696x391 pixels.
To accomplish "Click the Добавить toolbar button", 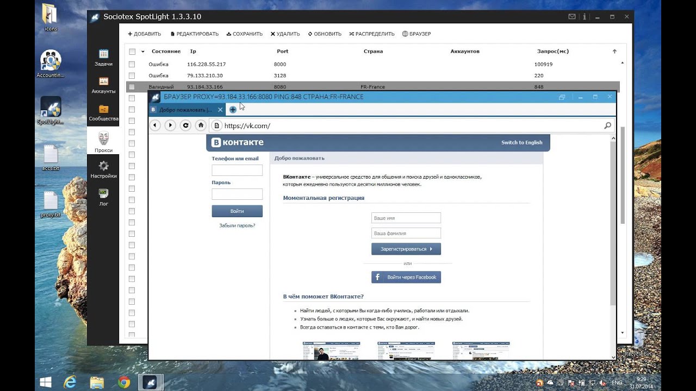I will (144, 34).
